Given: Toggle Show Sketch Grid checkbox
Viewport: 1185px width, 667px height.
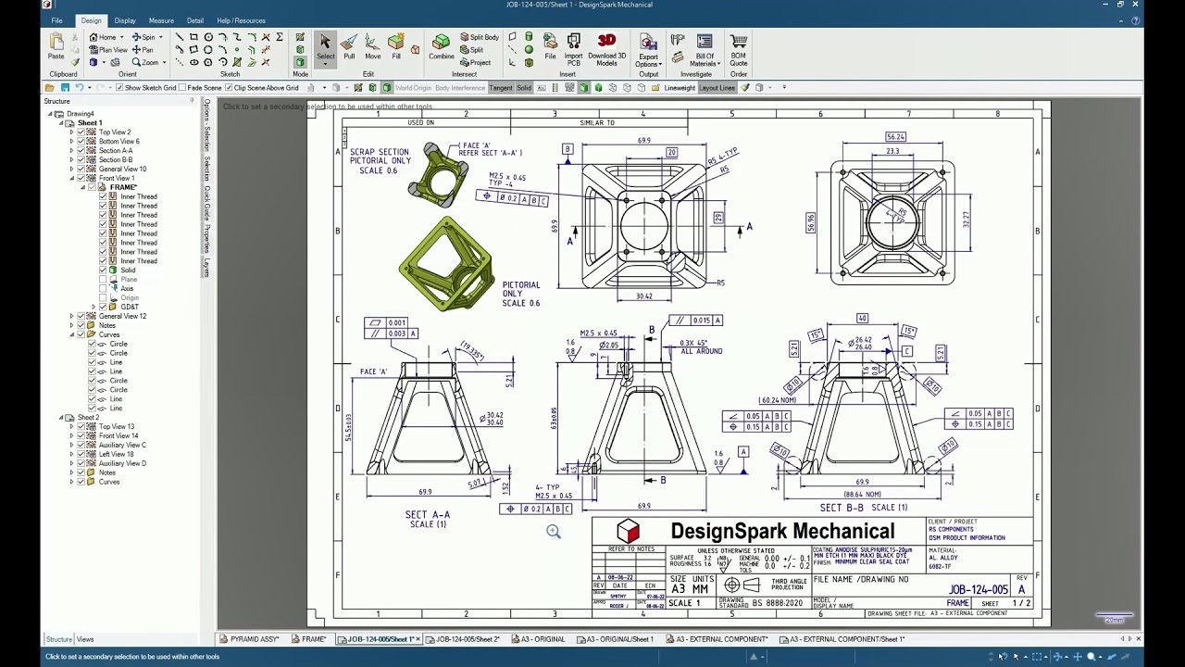Looking at the screenshot, I should click(119, 88).
